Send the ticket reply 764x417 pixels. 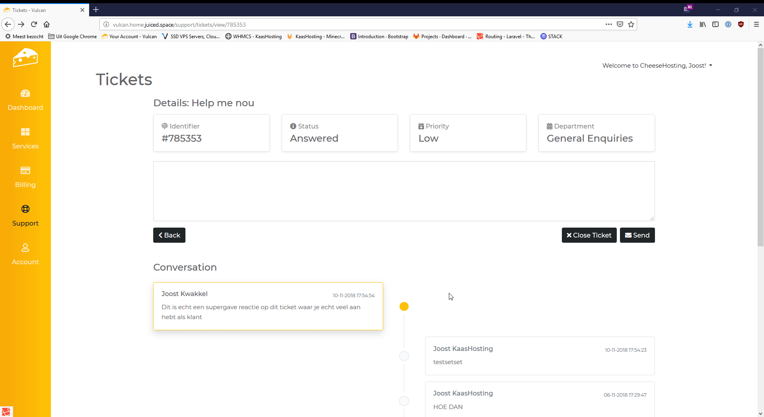pos(637,235)
